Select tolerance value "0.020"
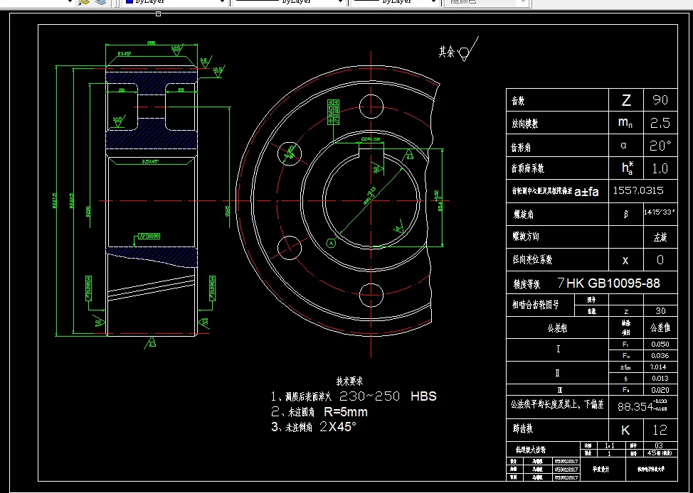The height and width of the screenshot is (493, 693). [x=660, y=390]
